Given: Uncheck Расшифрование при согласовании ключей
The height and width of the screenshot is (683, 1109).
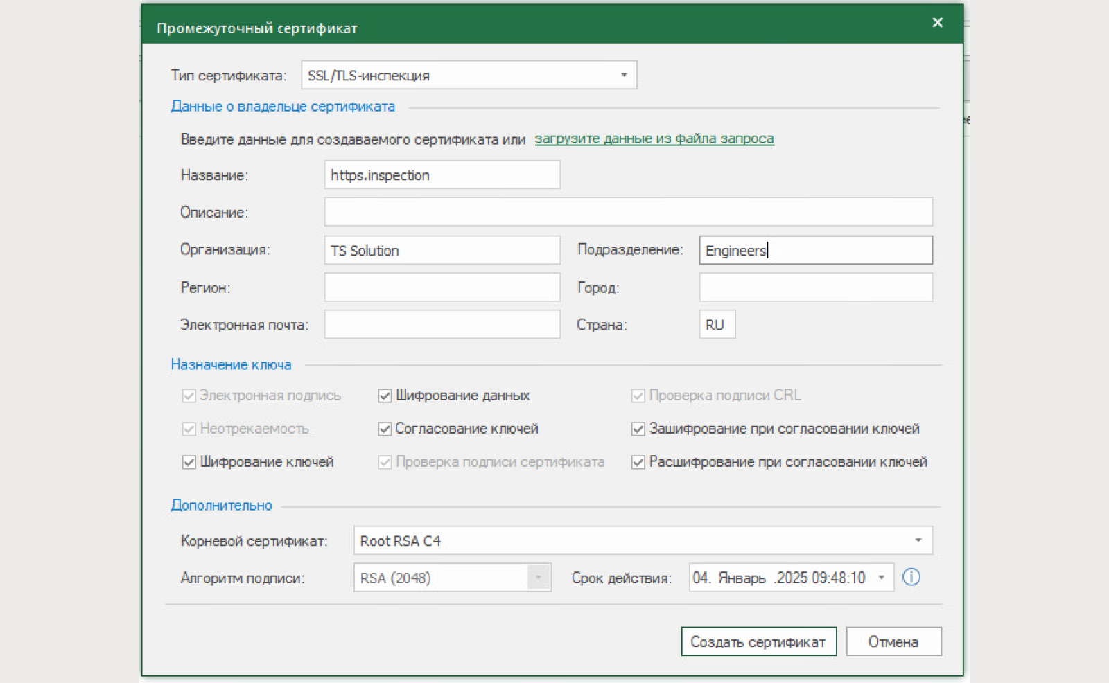Looking at the screenshot, I should (638, 462).
